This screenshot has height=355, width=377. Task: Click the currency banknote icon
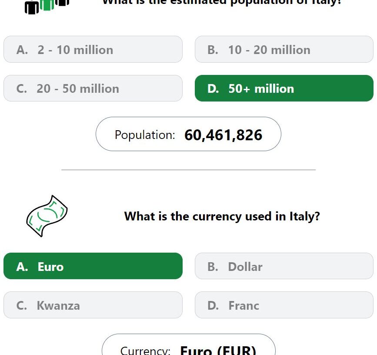pyautogui.click(x=47, y=216)
